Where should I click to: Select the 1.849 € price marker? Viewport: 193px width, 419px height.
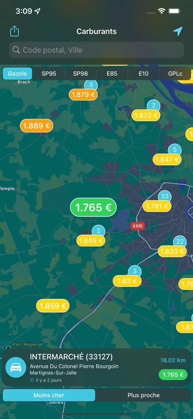(x=91, y=241)
